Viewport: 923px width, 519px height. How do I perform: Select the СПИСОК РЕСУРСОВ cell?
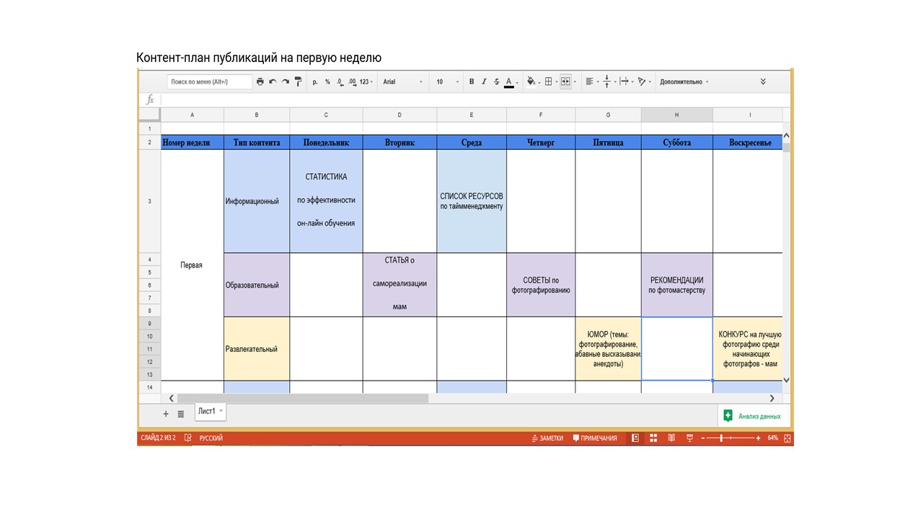pos(472,201)
